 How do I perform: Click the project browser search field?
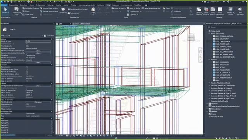[x=227, y=27]
